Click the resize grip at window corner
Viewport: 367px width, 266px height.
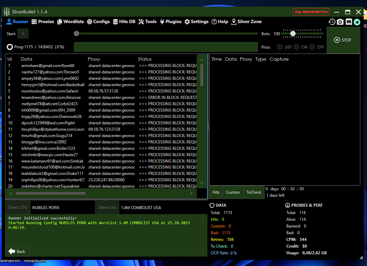(361, 258)
